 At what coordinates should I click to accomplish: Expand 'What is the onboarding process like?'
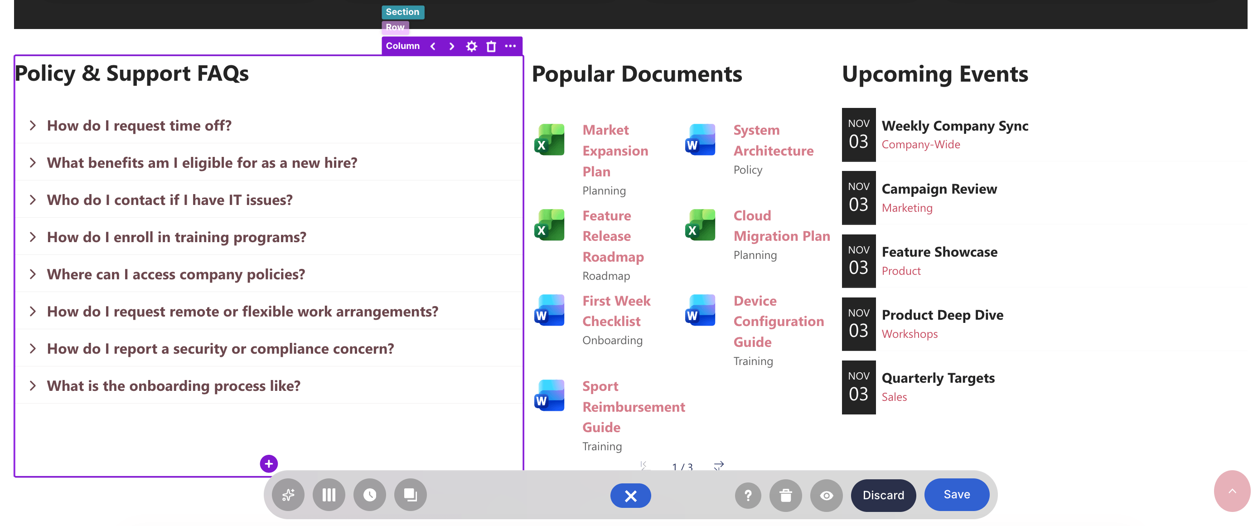click(269, 385)
